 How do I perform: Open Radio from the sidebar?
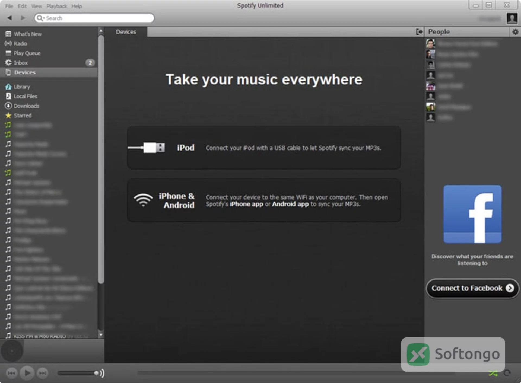pyautogui.click(x=49, y=43)
